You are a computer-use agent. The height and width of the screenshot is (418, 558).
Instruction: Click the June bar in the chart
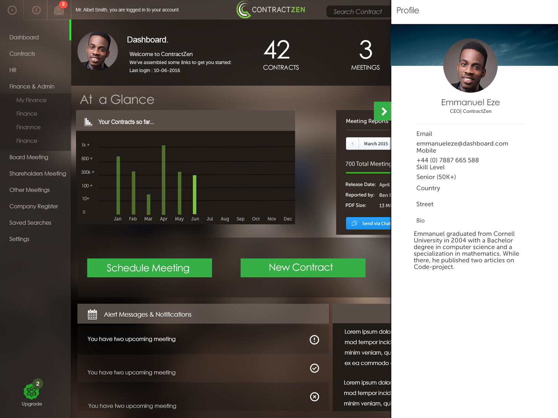point(195,195)
